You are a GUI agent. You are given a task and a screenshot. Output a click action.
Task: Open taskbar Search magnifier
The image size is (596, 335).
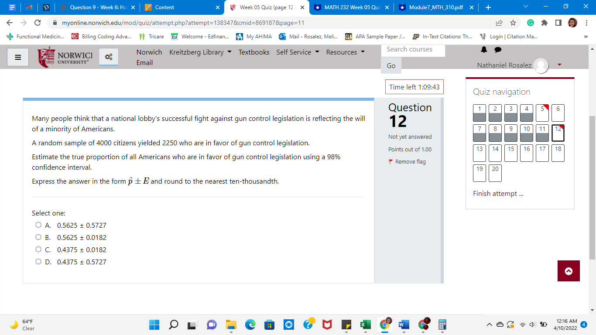click(174, 325)
